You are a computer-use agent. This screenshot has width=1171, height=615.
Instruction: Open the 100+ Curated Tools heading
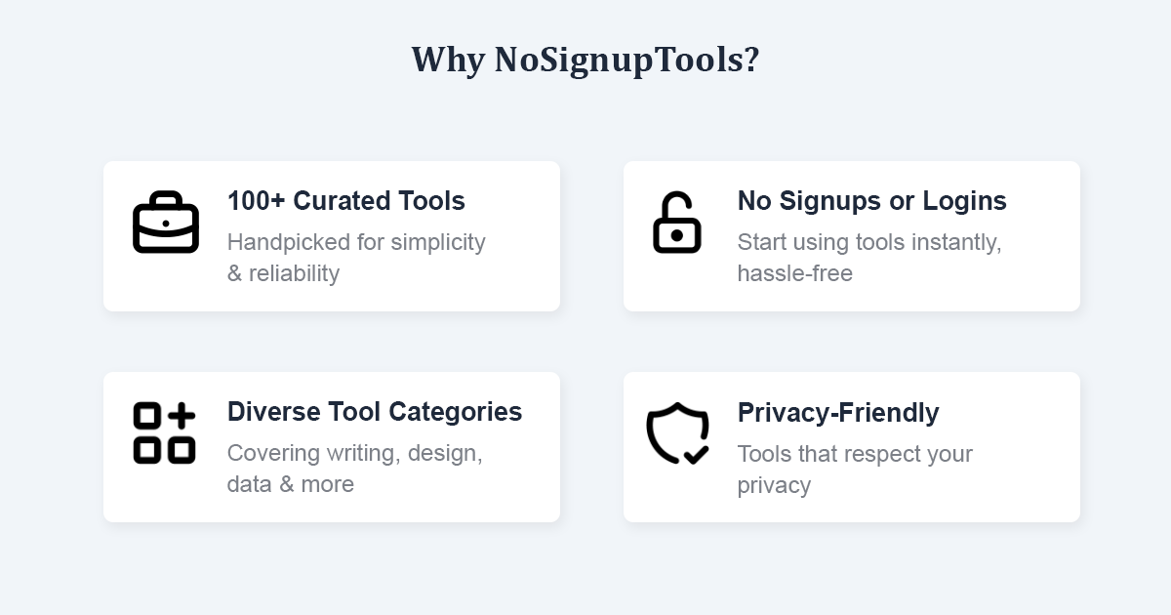(345, 201)
